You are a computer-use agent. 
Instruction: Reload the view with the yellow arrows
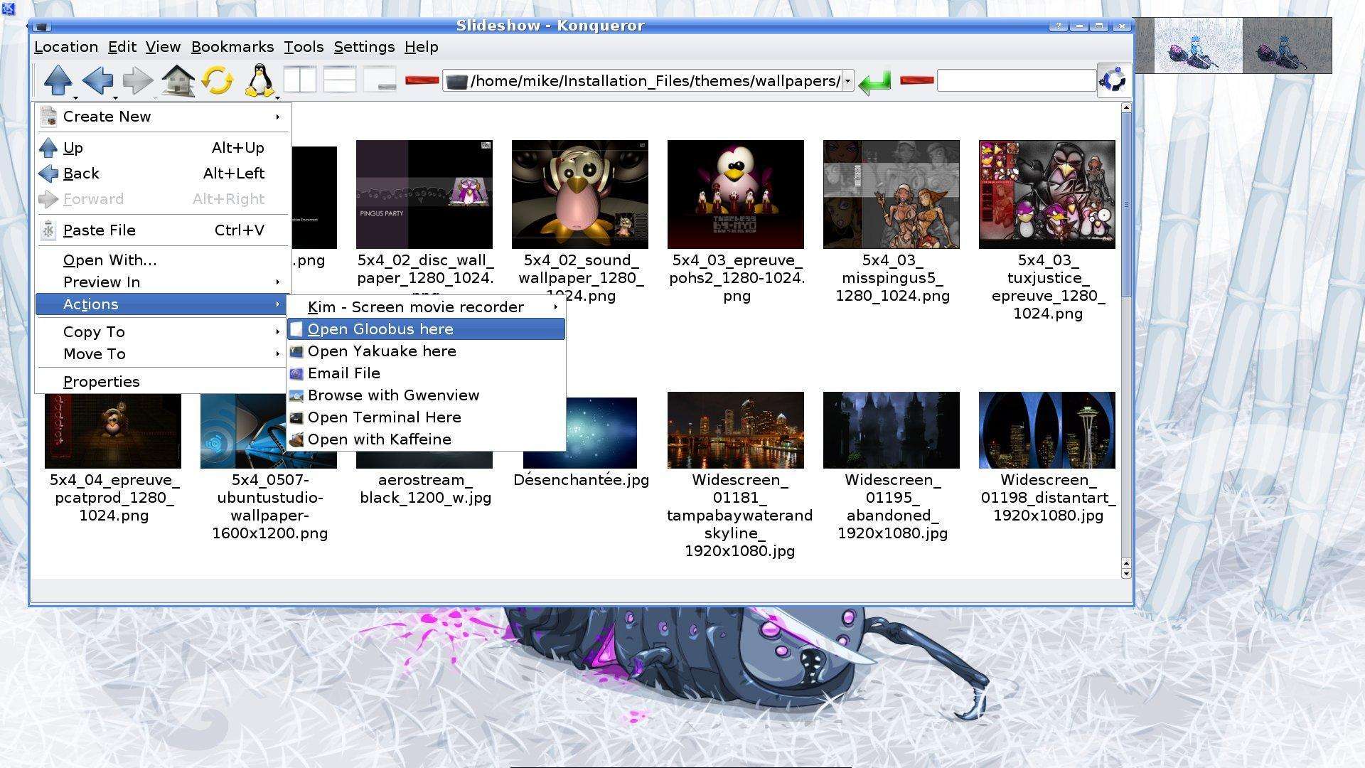[x=218, y=80]
